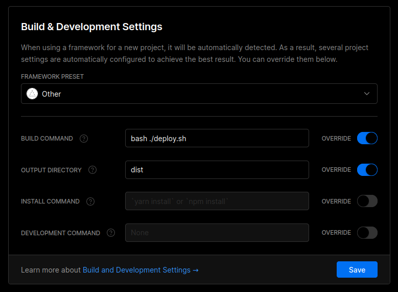Click the help icon beside Build Command
Image resolution: width=398 pixels, height=292 pixels.
[x=84, y=139]
